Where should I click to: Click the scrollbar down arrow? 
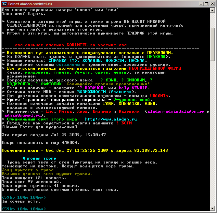click(x=212, y=208)
